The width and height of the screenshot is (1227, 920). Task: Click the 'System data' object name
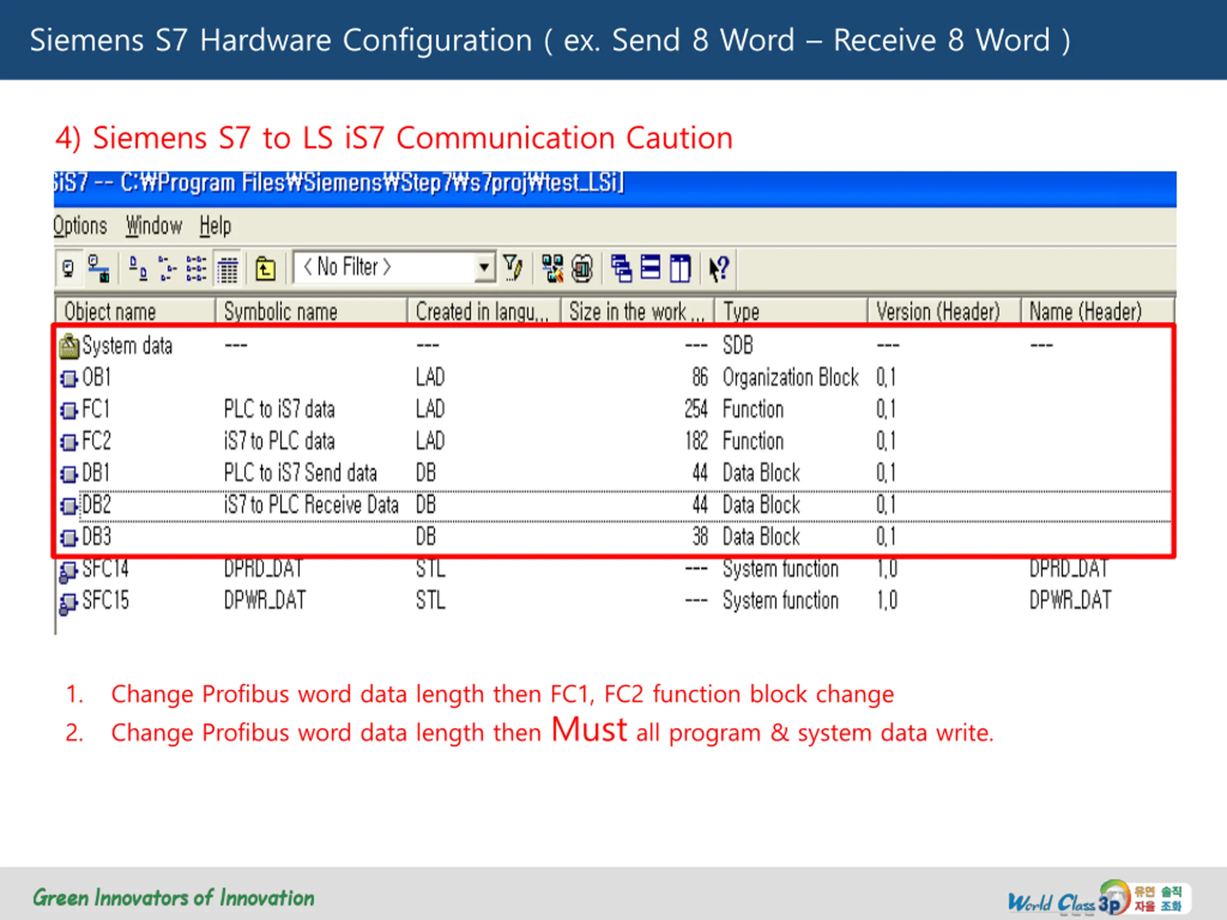coord(127,346)
